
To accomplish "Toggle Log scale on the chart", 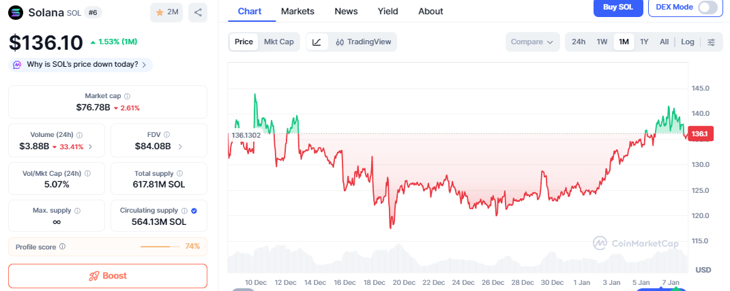I will 687,42.
